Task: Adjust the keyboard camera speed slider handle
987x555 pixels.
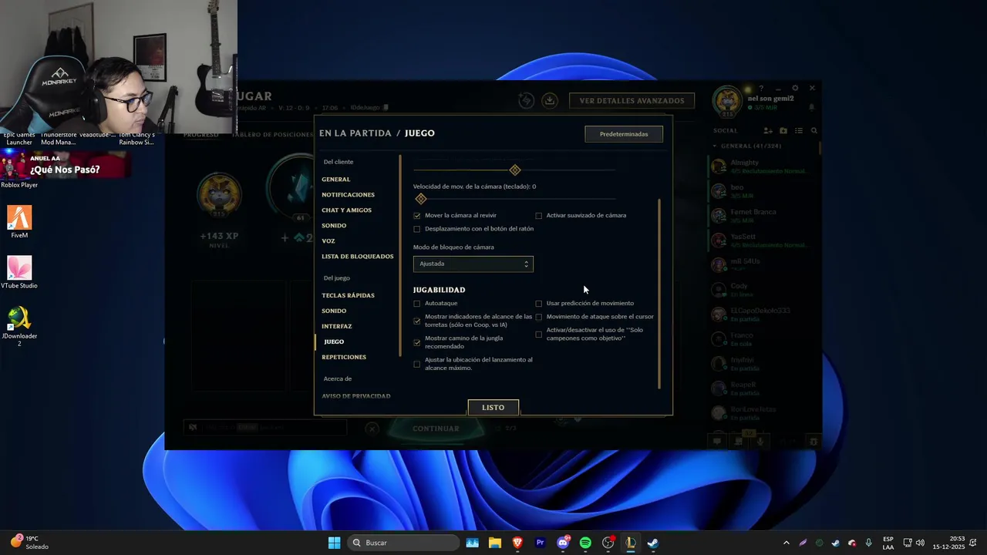Action: click(421, 199)
